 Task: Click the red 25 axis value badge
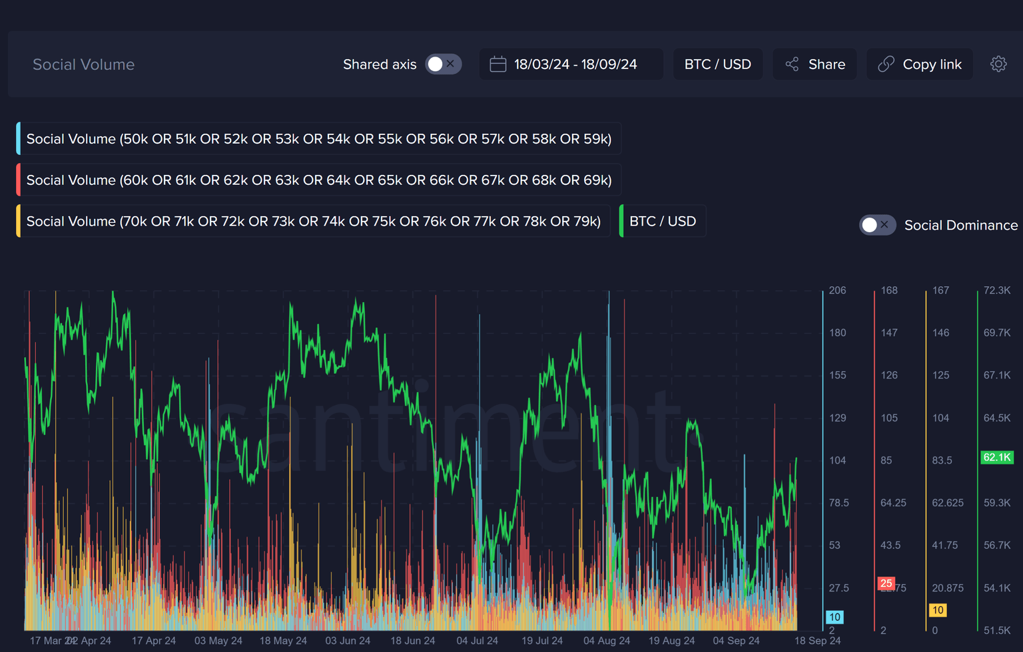[x=886, y=583]
